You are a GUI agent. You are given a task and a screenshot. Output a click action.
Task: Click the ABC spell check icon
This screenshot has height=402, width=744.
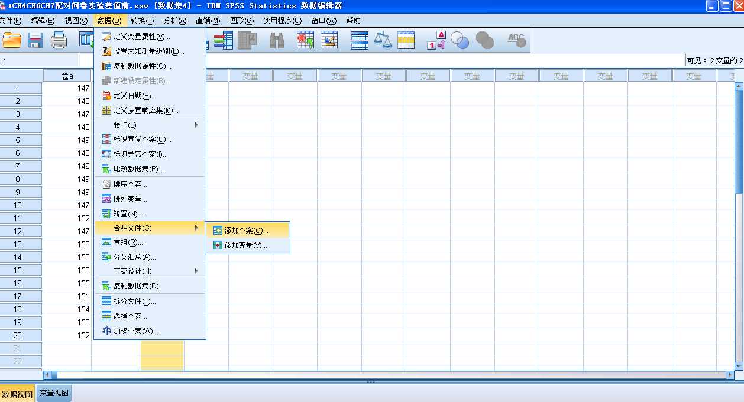pos(516,40)
